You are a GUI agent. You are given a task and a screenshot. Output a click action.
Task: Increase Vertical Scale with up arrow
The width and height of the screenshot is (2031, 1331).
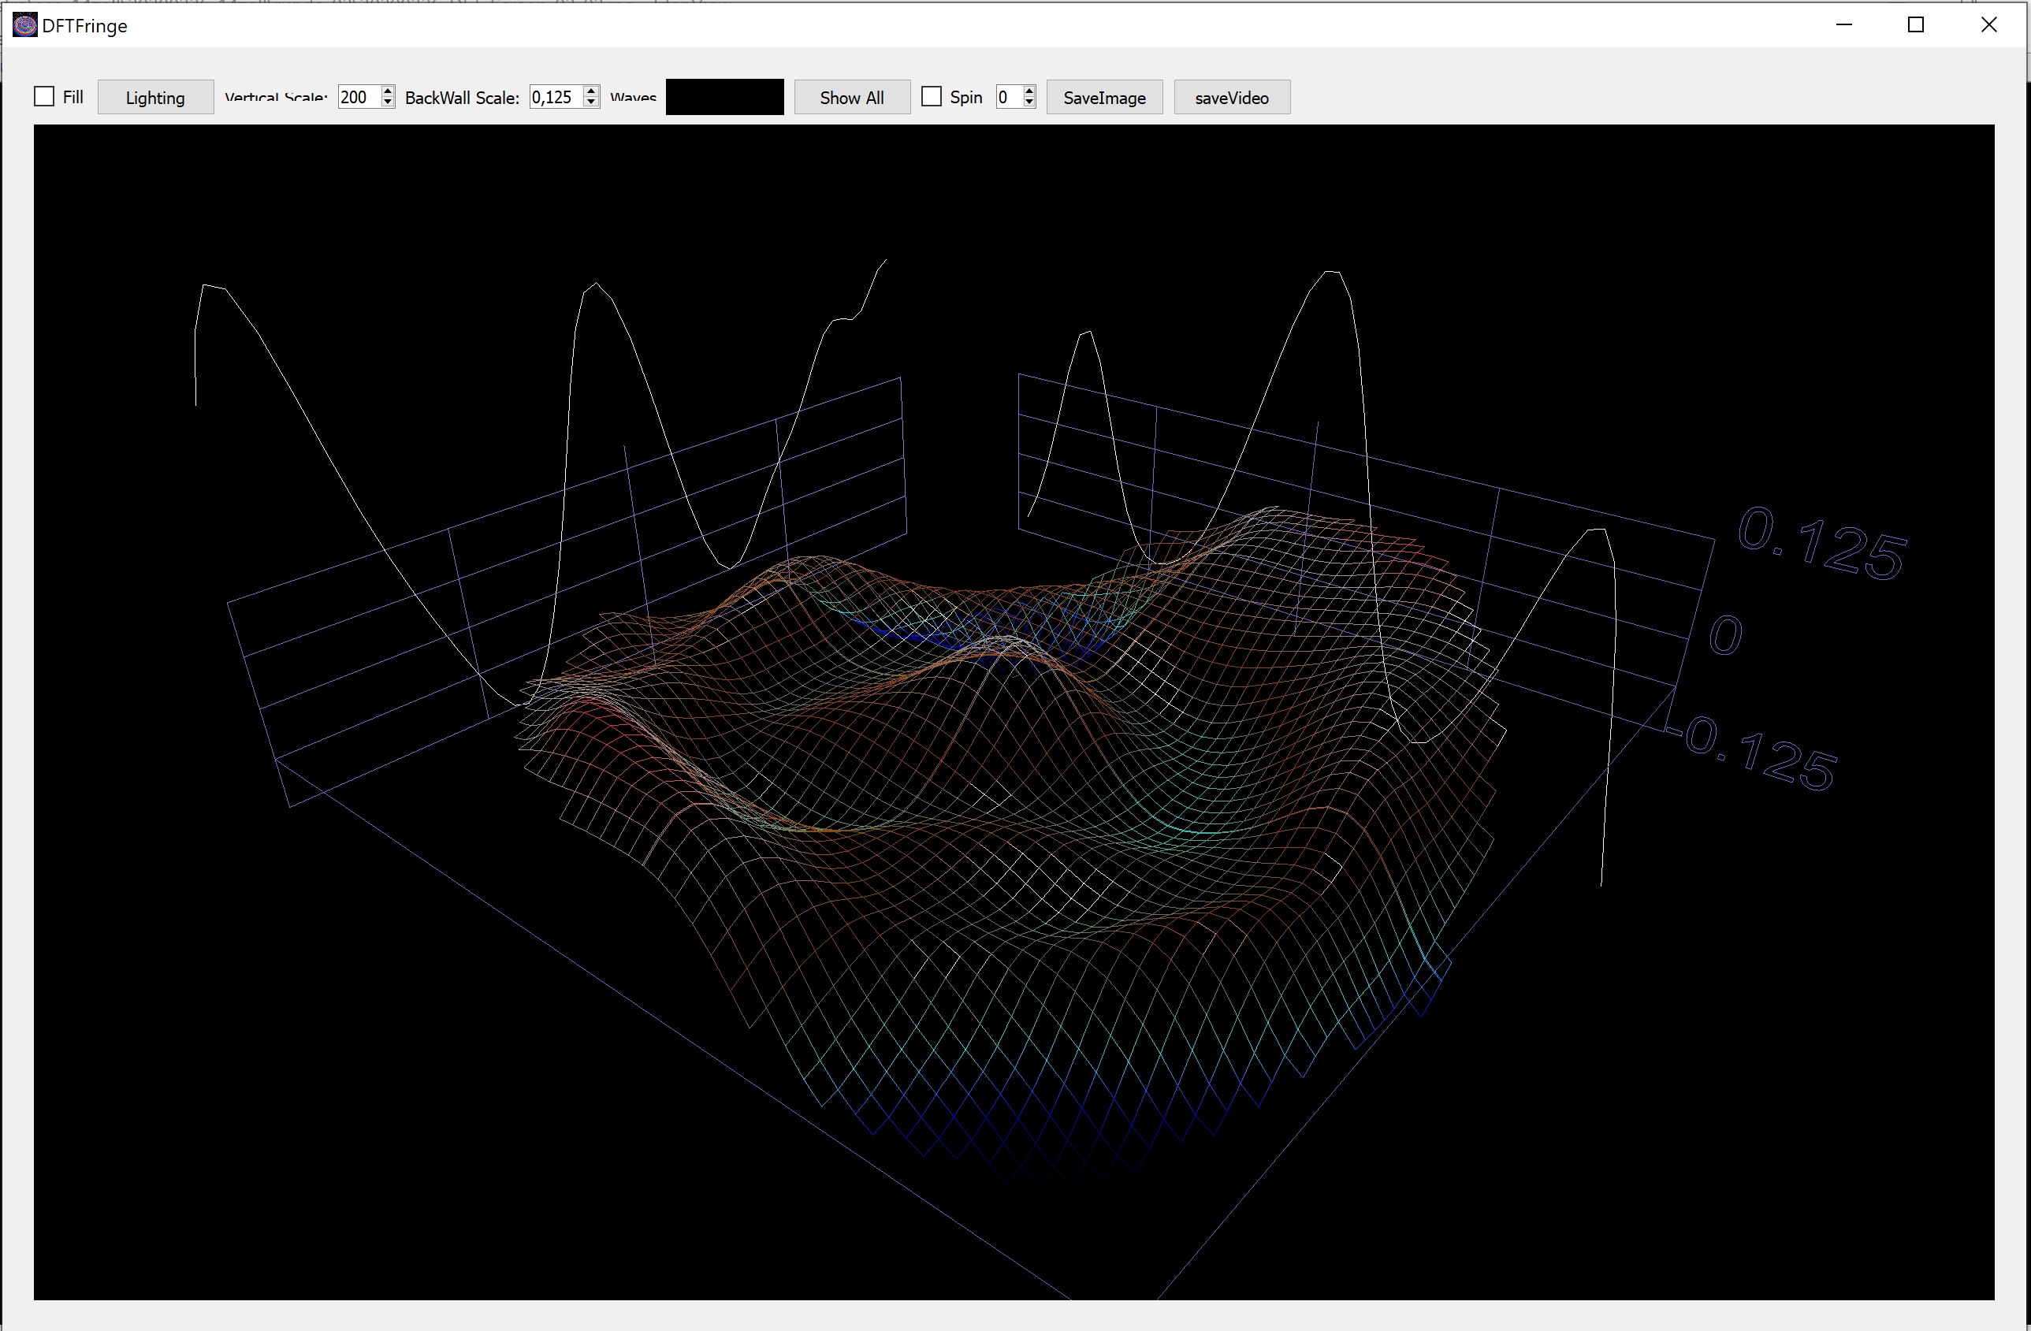pos(389,91)
